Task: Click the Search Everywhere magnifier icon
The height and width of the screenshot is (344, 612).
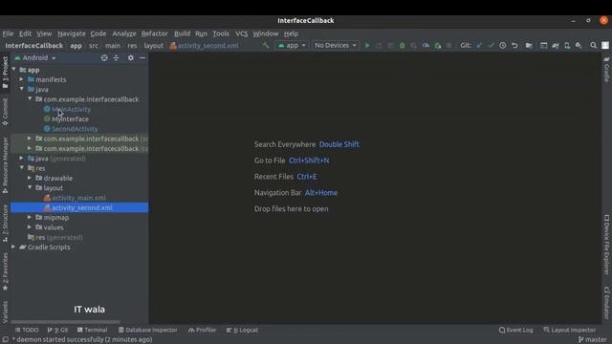Action: coord(593,46)
